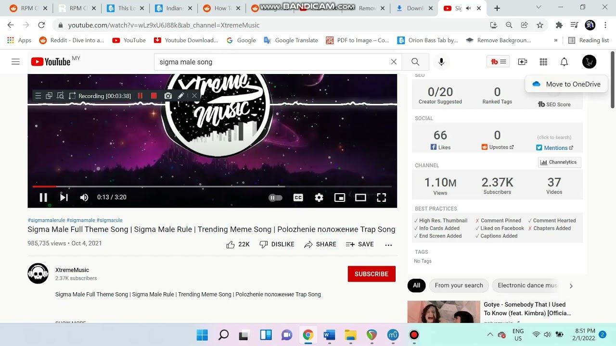This screenshot has height=346, width=616.
Task: Show hidden tray icons chevron
Action: click(x=490, y=335)
